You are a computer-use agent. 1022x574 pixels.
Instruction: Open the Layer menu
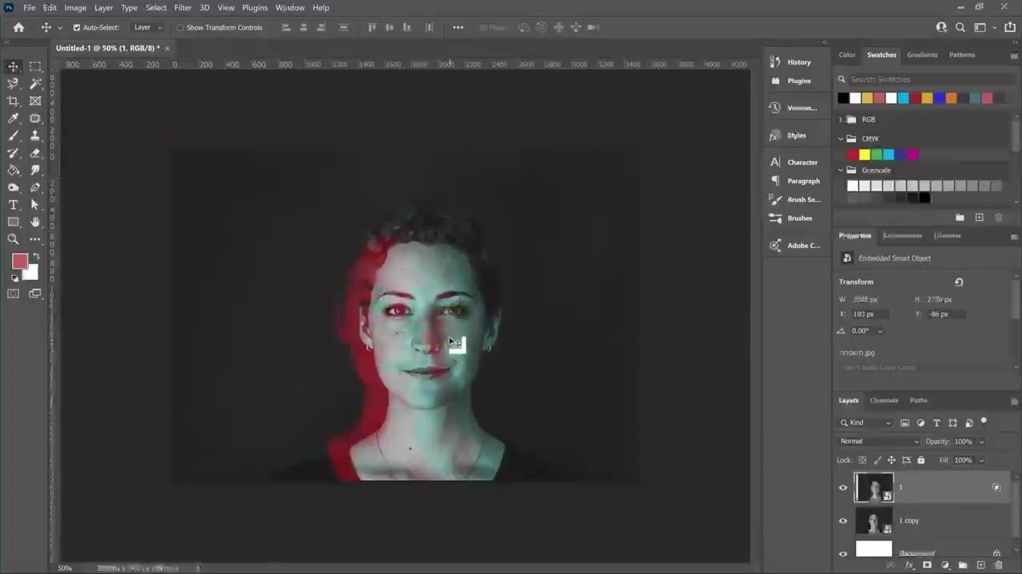click(x=104, y=7)
